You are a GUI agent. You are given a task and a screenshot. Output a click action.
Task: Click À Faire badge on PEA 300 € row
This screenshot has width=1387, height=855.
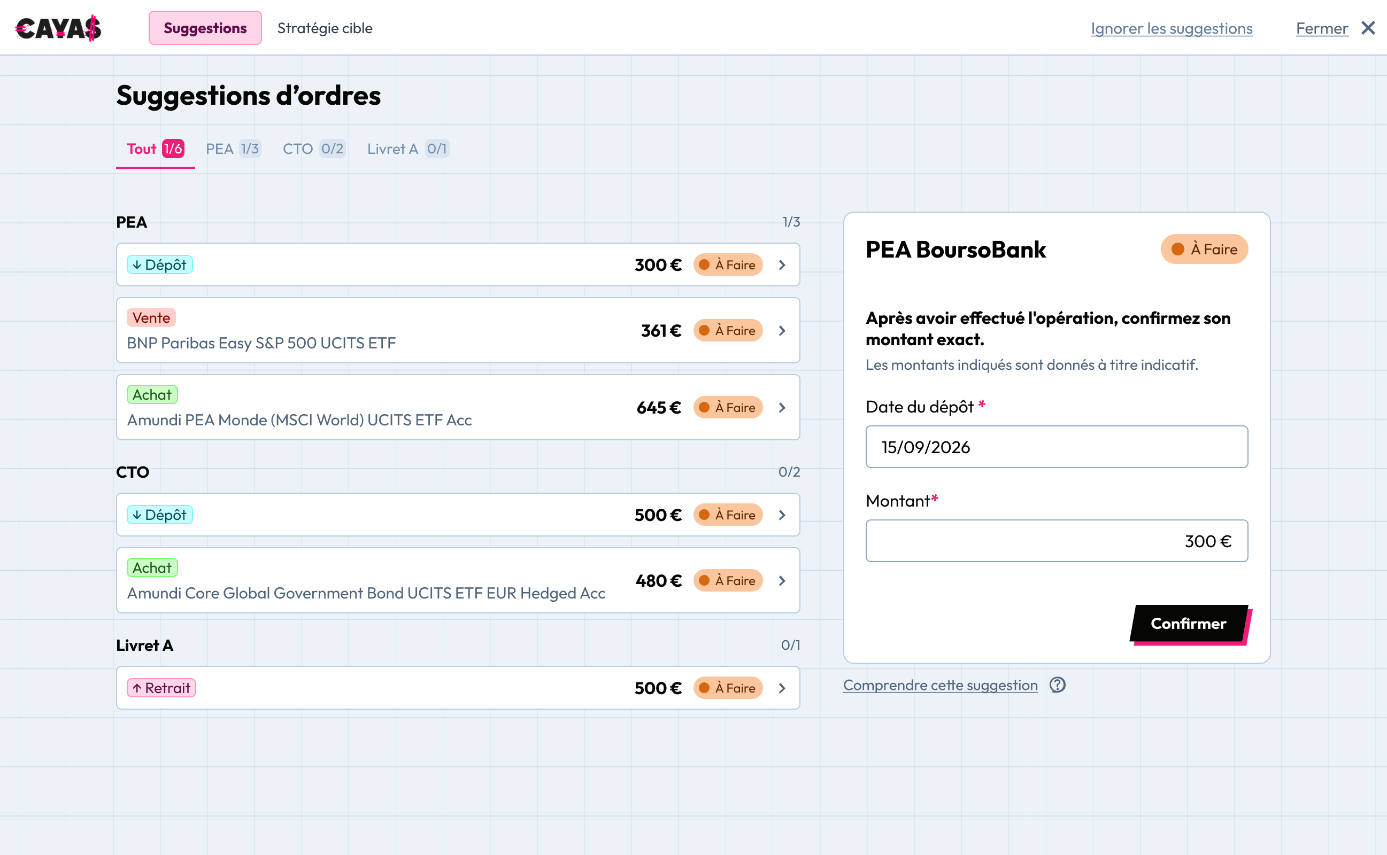pos(728,265)
